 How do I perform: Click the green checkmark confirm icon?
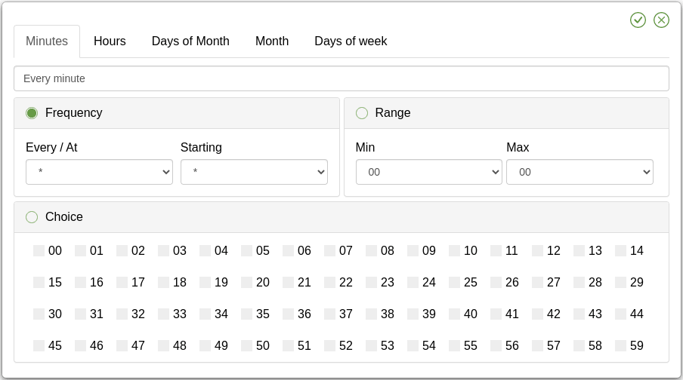point(638,20)
